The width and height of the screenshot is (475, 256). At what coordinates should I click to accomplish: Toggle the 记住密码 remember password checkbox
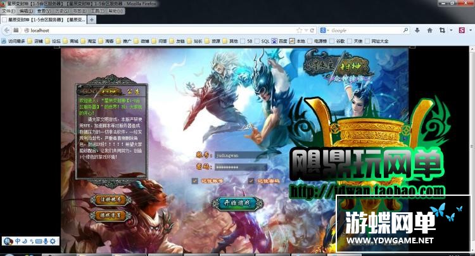pyautogui.click(x=251, y=181)
